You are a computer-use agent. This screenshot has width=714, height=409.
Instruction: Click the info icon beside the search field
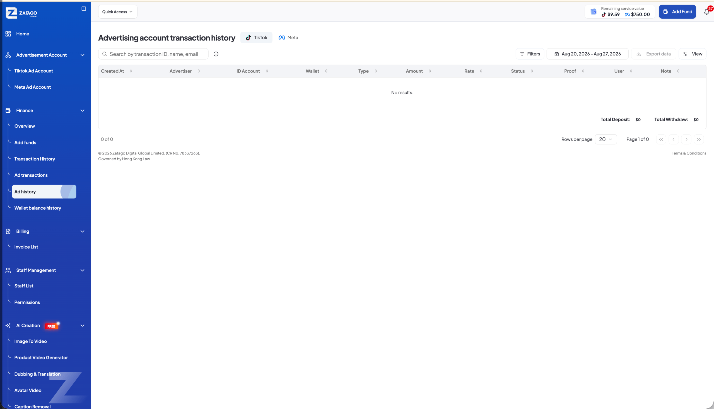pyautogui.click(x=216, y=54)
